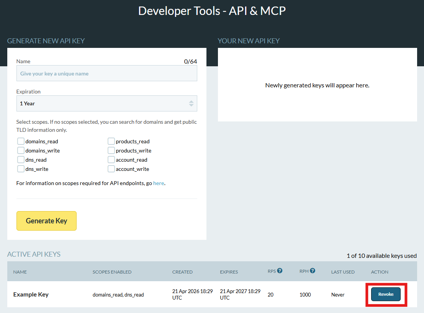
Task: Open the scopes documentation via the 'here' link
Action: click(x=159, y=183)
